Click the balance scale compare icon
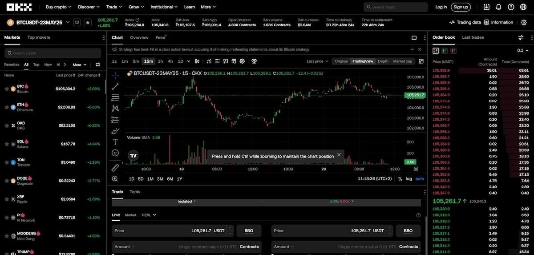Screen dimensions: 534x255 pos(254,61)
